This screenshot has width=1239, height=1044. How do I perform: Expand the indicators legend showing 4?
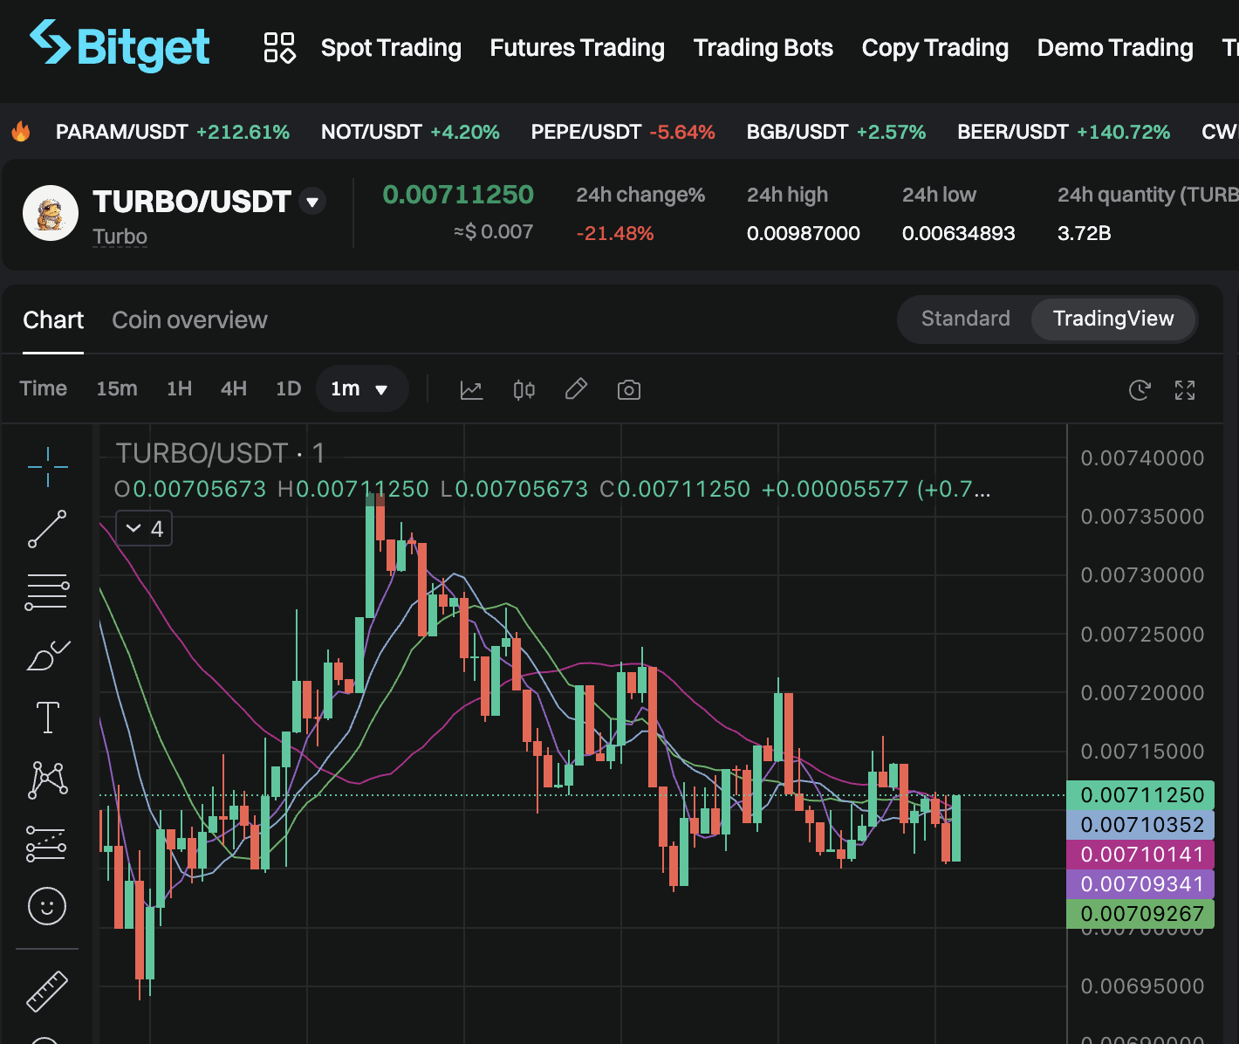[144, 528]
